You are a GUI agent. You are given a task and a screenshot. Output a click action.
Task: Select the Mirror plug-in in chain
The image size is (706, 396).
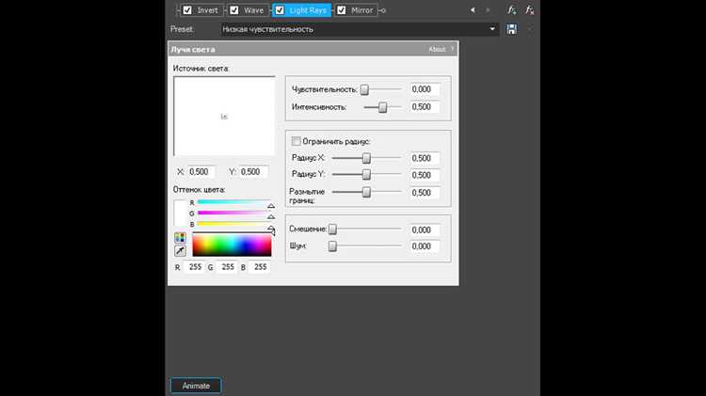[362, 10]
